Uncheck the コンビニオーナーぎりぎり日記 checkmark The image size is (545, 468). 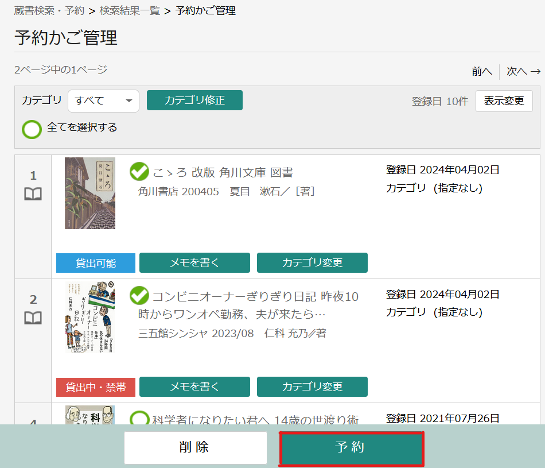[x=139, y=295]
